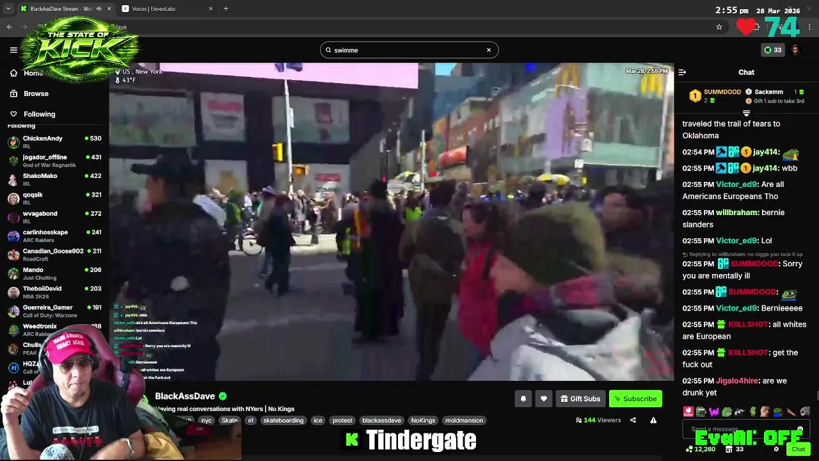This screenshot has height=461, width=819.
Task: Click ChickenAndy's avatar in the sidebar
Action: (13, 142)
